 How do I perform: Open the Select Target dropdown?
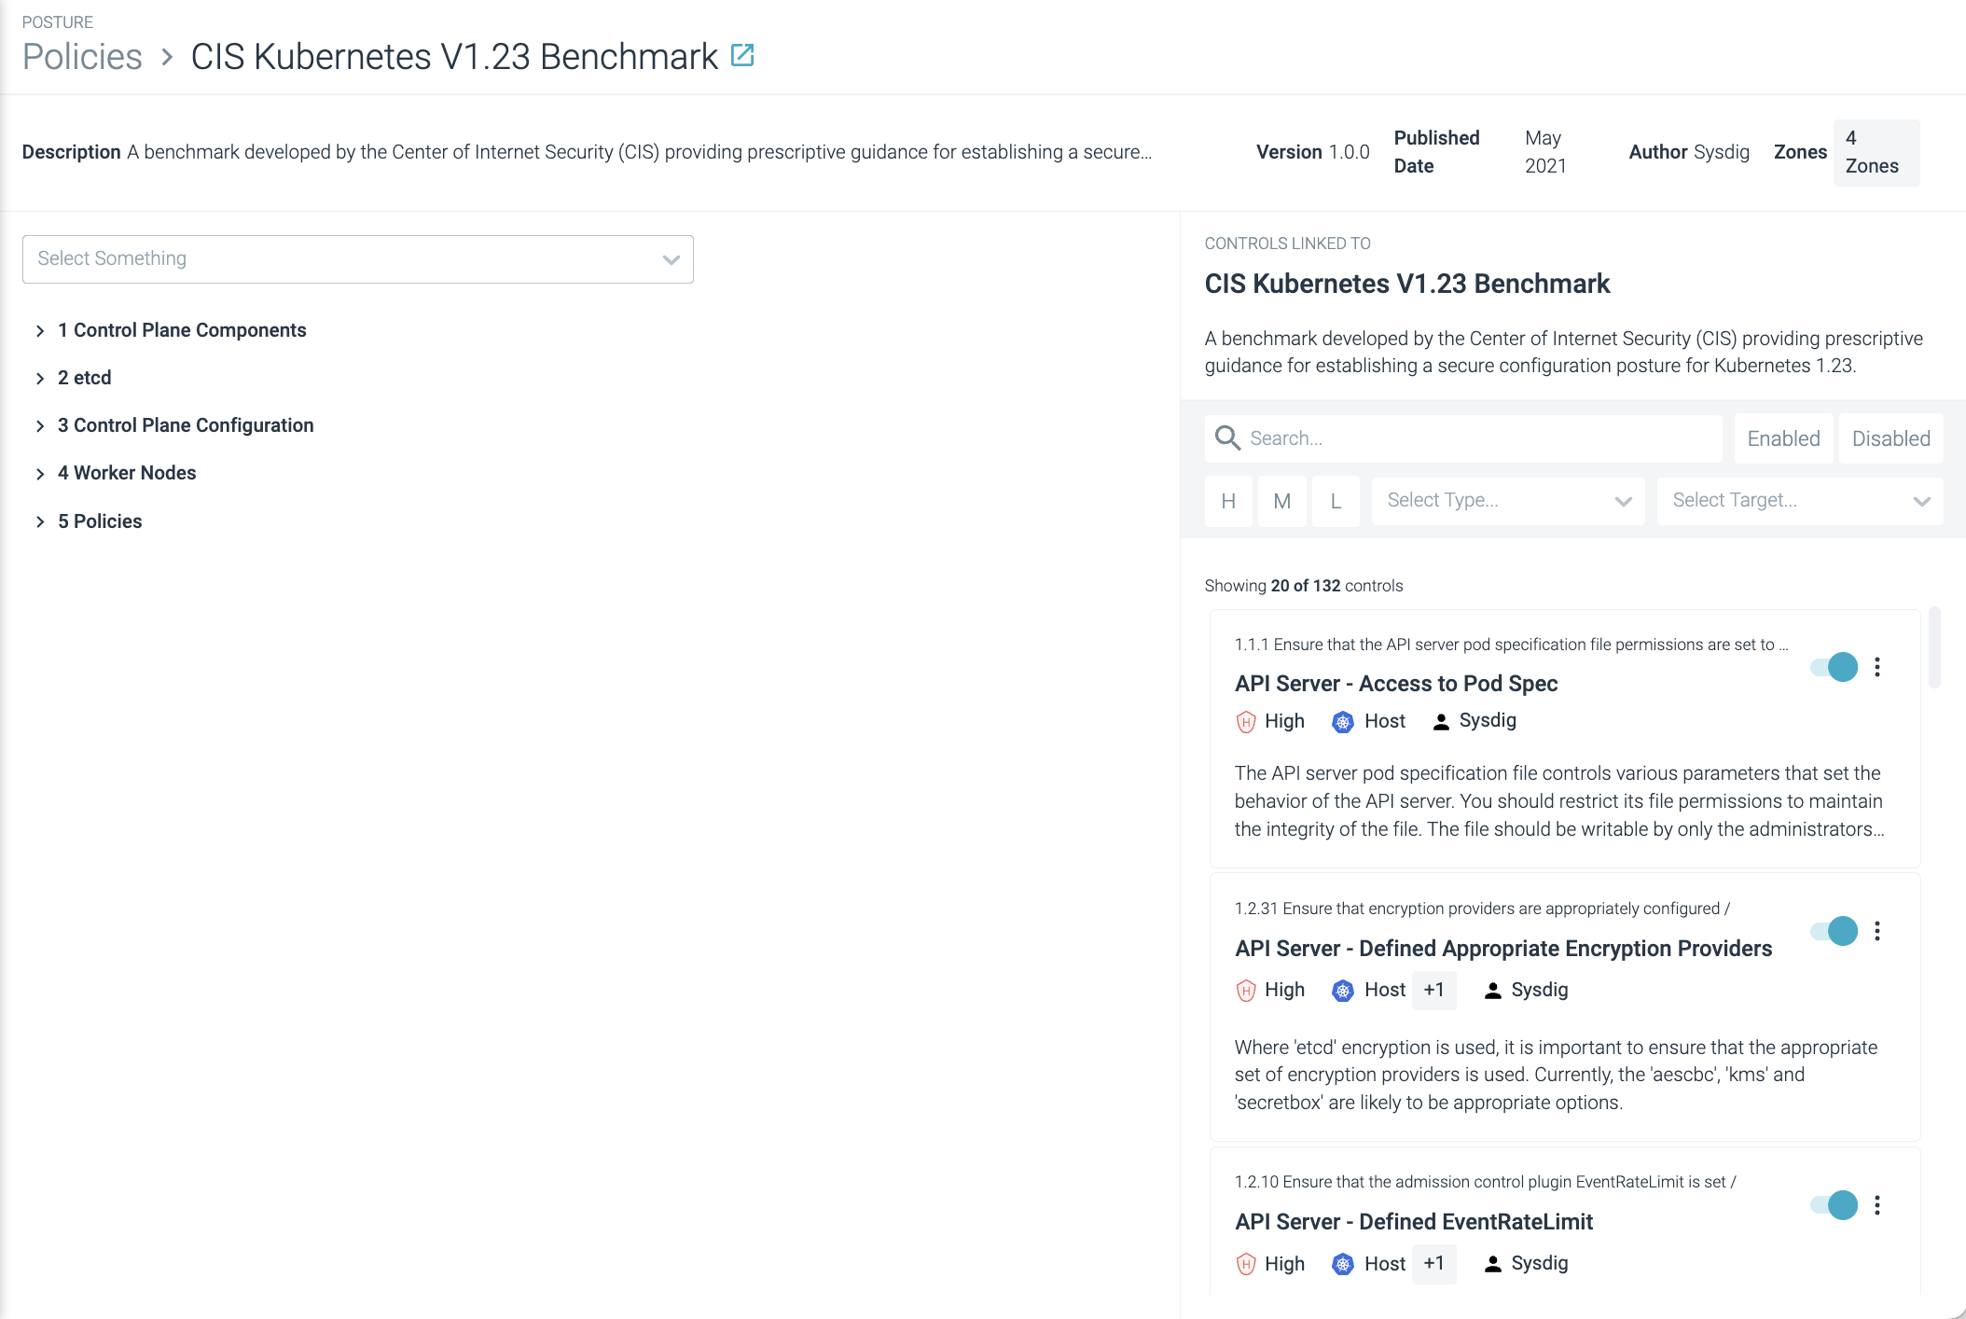1800,501
